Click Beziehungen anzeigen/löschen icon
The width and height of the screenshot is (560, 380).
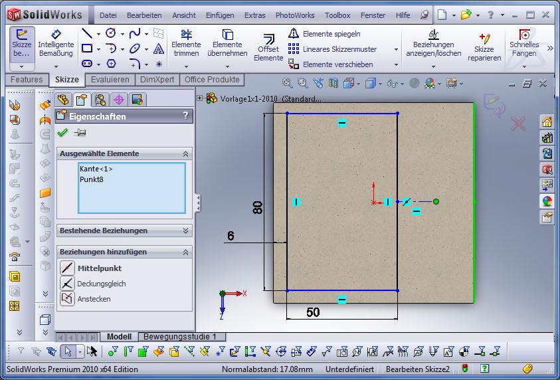[x=433, y=43]
